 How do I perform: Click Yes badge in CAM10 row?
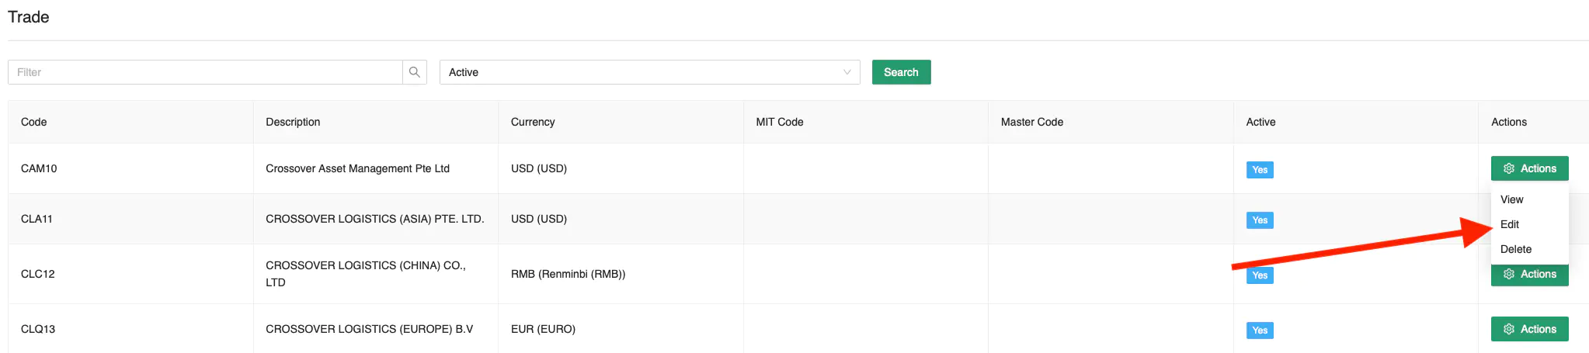1259,170
